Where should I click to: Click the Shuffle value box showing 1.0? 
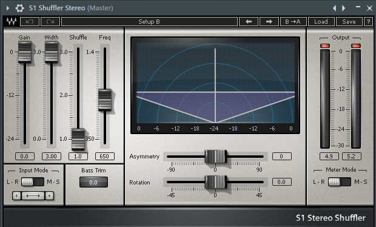click(x=78, y=157)
